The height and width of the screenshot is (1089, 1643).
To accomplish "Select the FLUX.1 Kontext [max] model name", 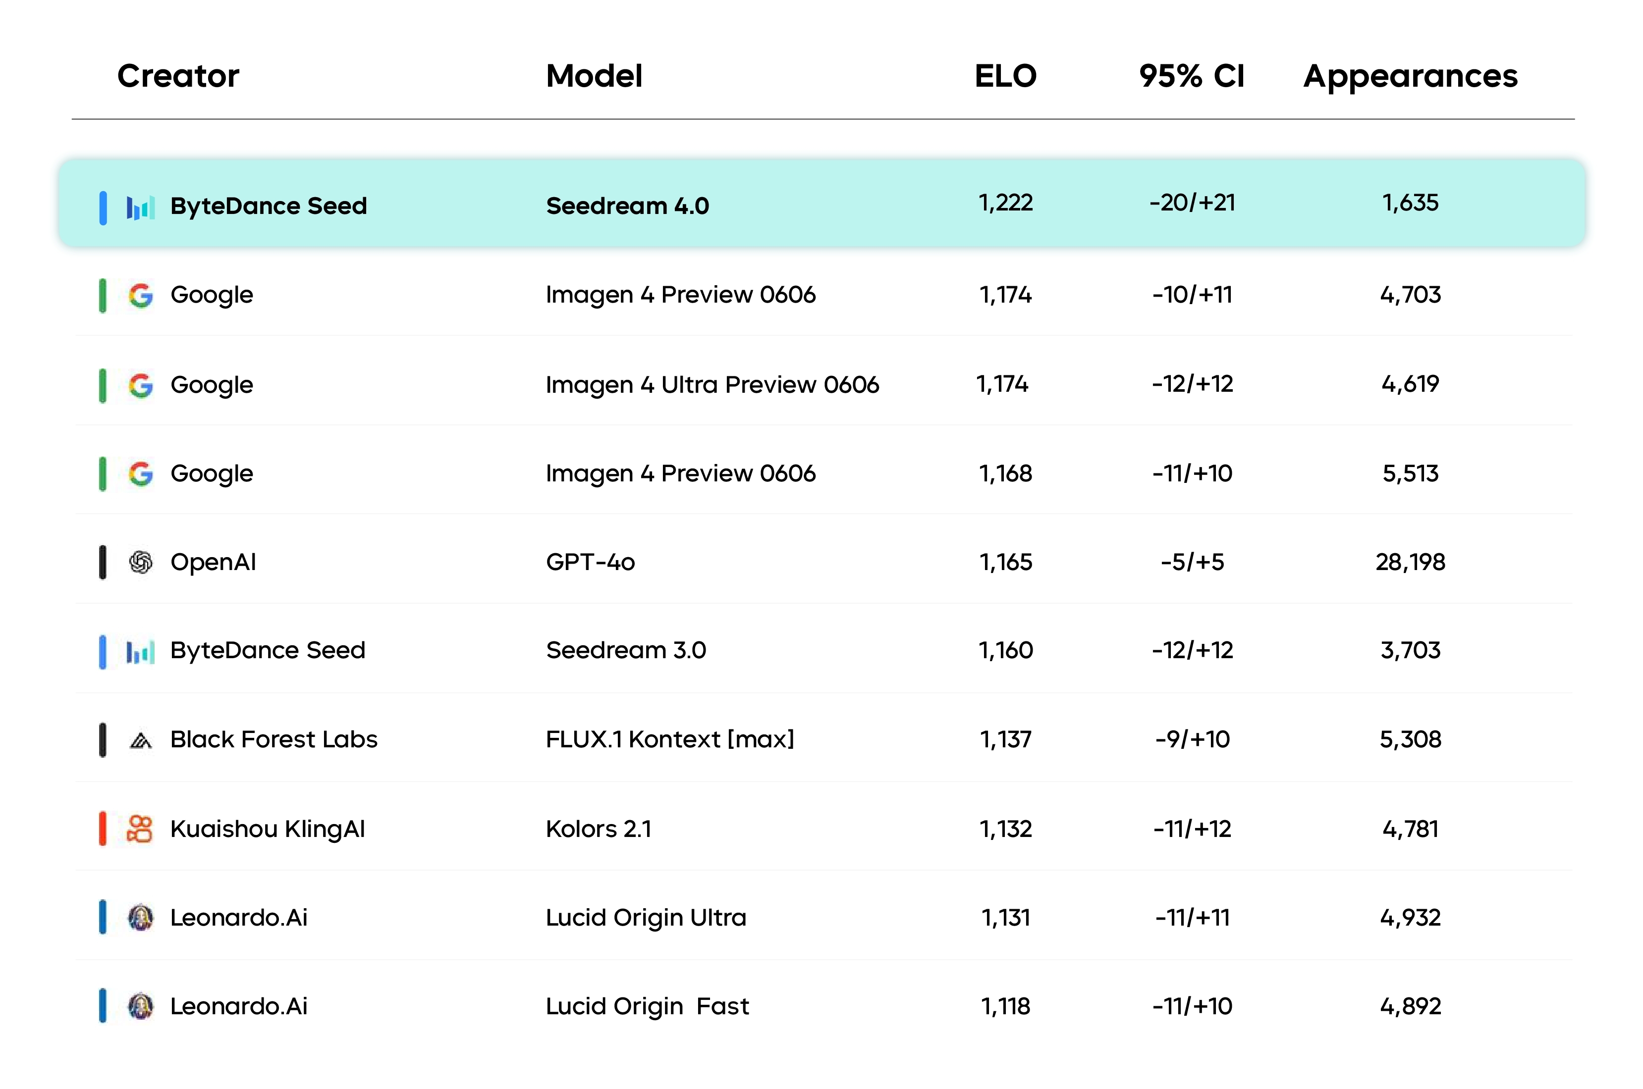I will (670, 739).
